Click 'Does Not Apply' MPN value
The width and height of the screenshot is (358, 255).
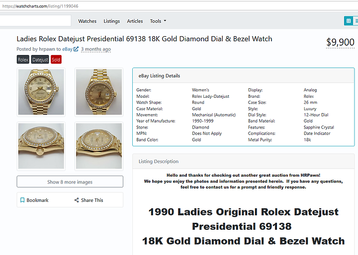(x=207, y=133)
